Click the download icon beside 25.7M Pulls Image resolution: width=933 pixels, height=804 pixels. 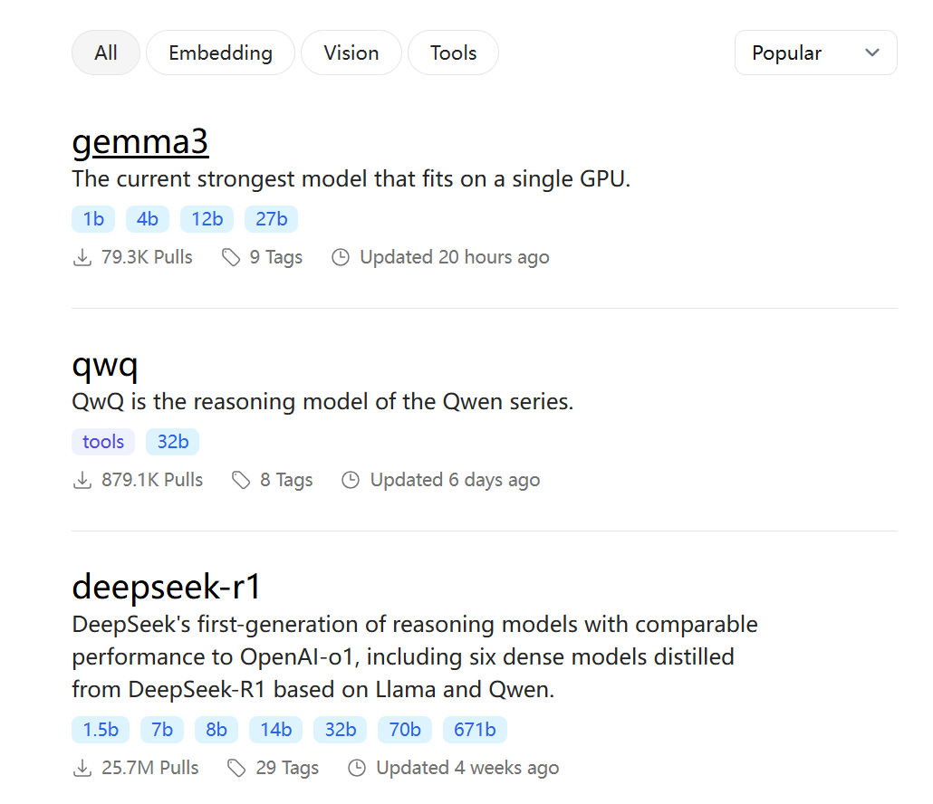82,768
